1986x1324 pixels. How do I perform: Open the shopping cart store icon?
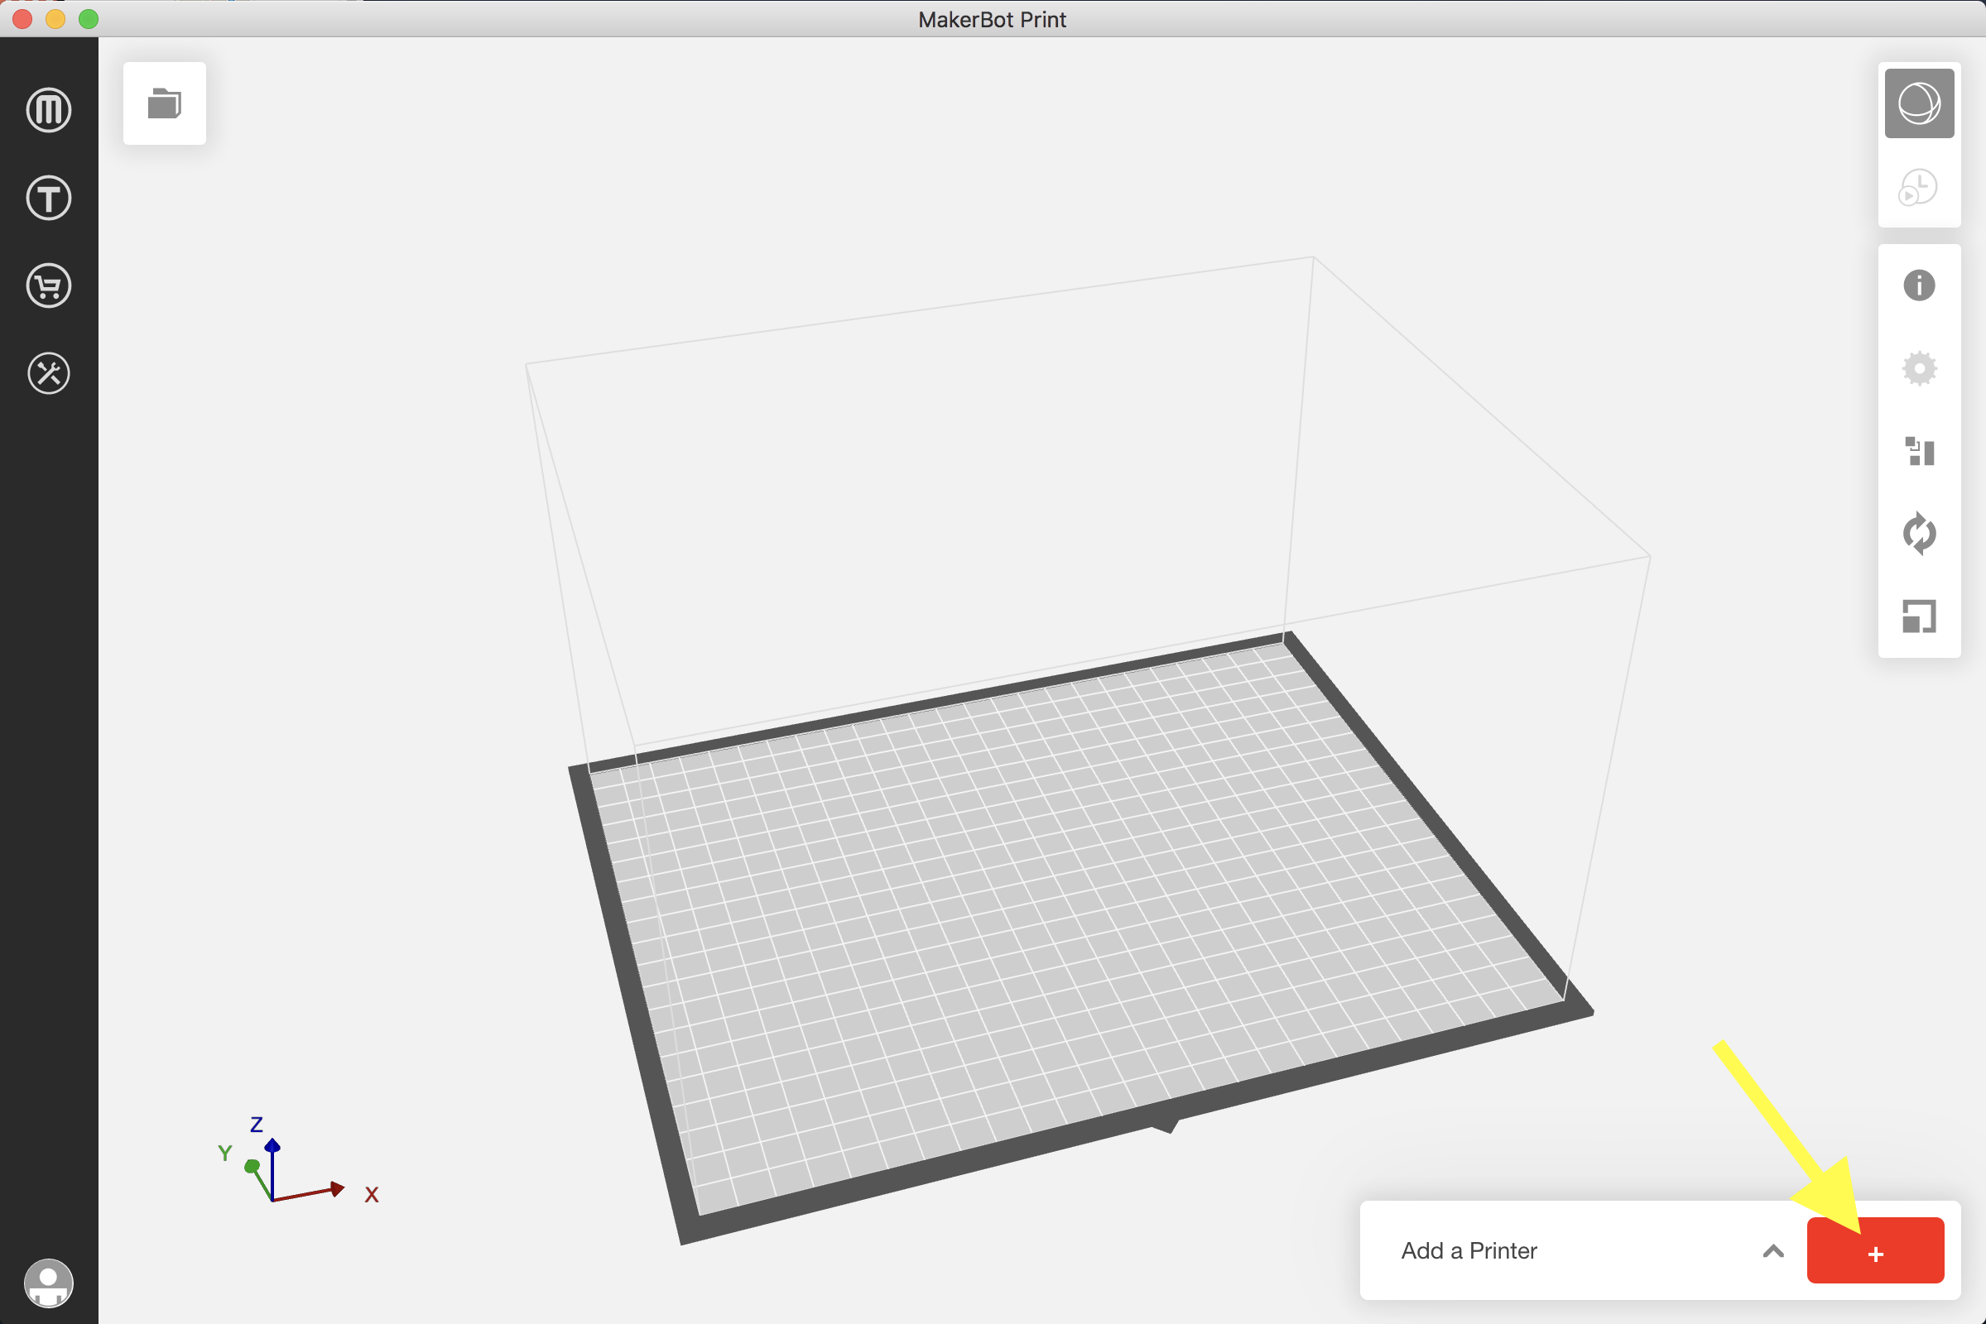49,285
